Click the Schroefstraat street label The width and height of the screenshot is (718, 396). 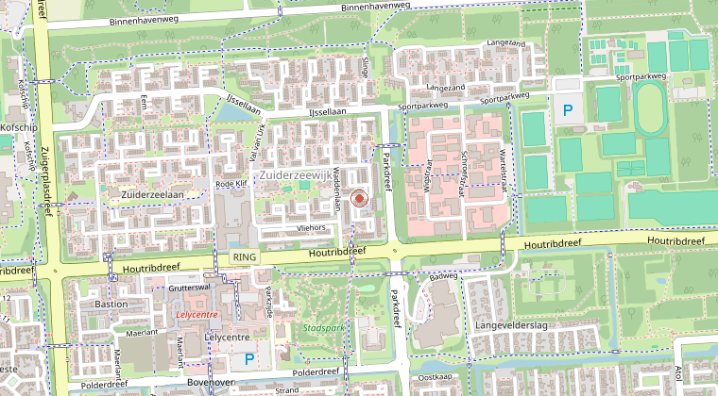(463, 174)
